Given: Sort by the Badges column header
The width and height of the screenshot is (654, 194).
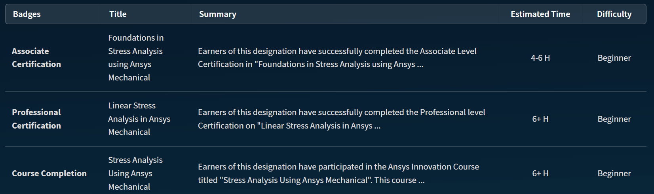Looking at the screenshot, I should click(x=27, y=14).
